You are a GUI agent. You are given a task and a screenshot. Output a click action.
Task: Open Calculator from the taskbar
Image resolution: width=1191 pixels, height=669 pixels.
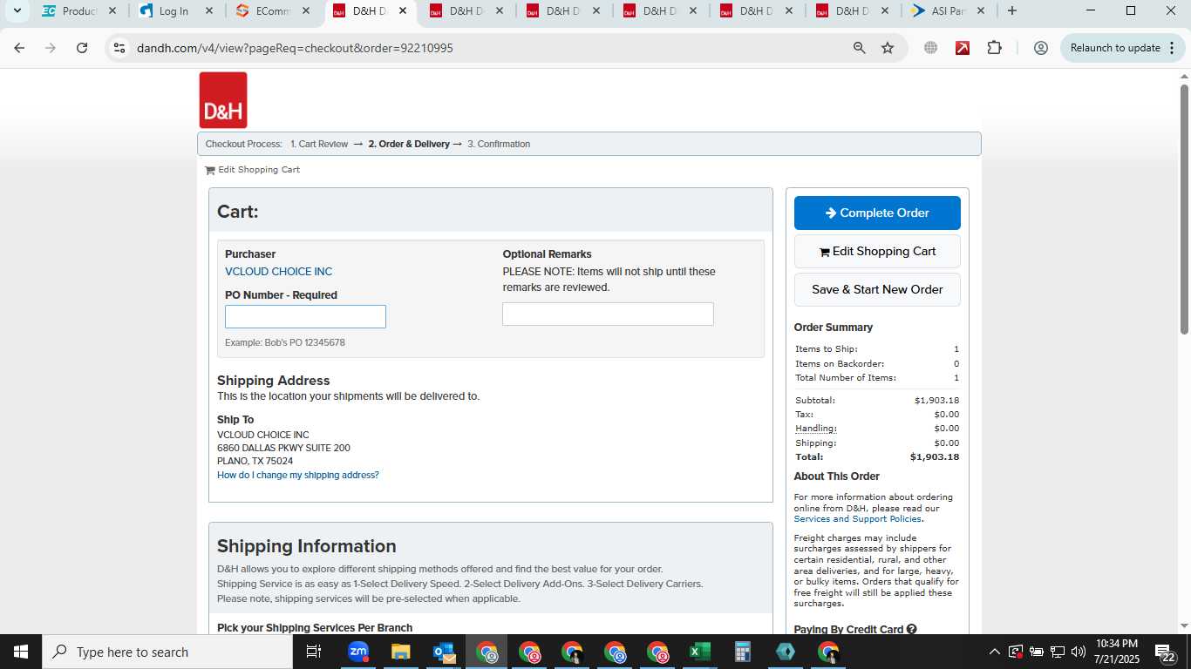(742, 652)
